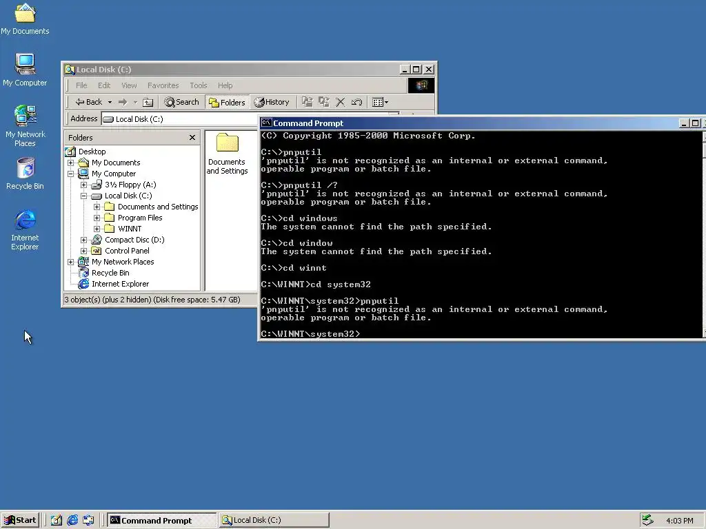Click Local Disk (C:) title bar icon
The width and height of the screenshot is (706, 529).
pos(70,70)
